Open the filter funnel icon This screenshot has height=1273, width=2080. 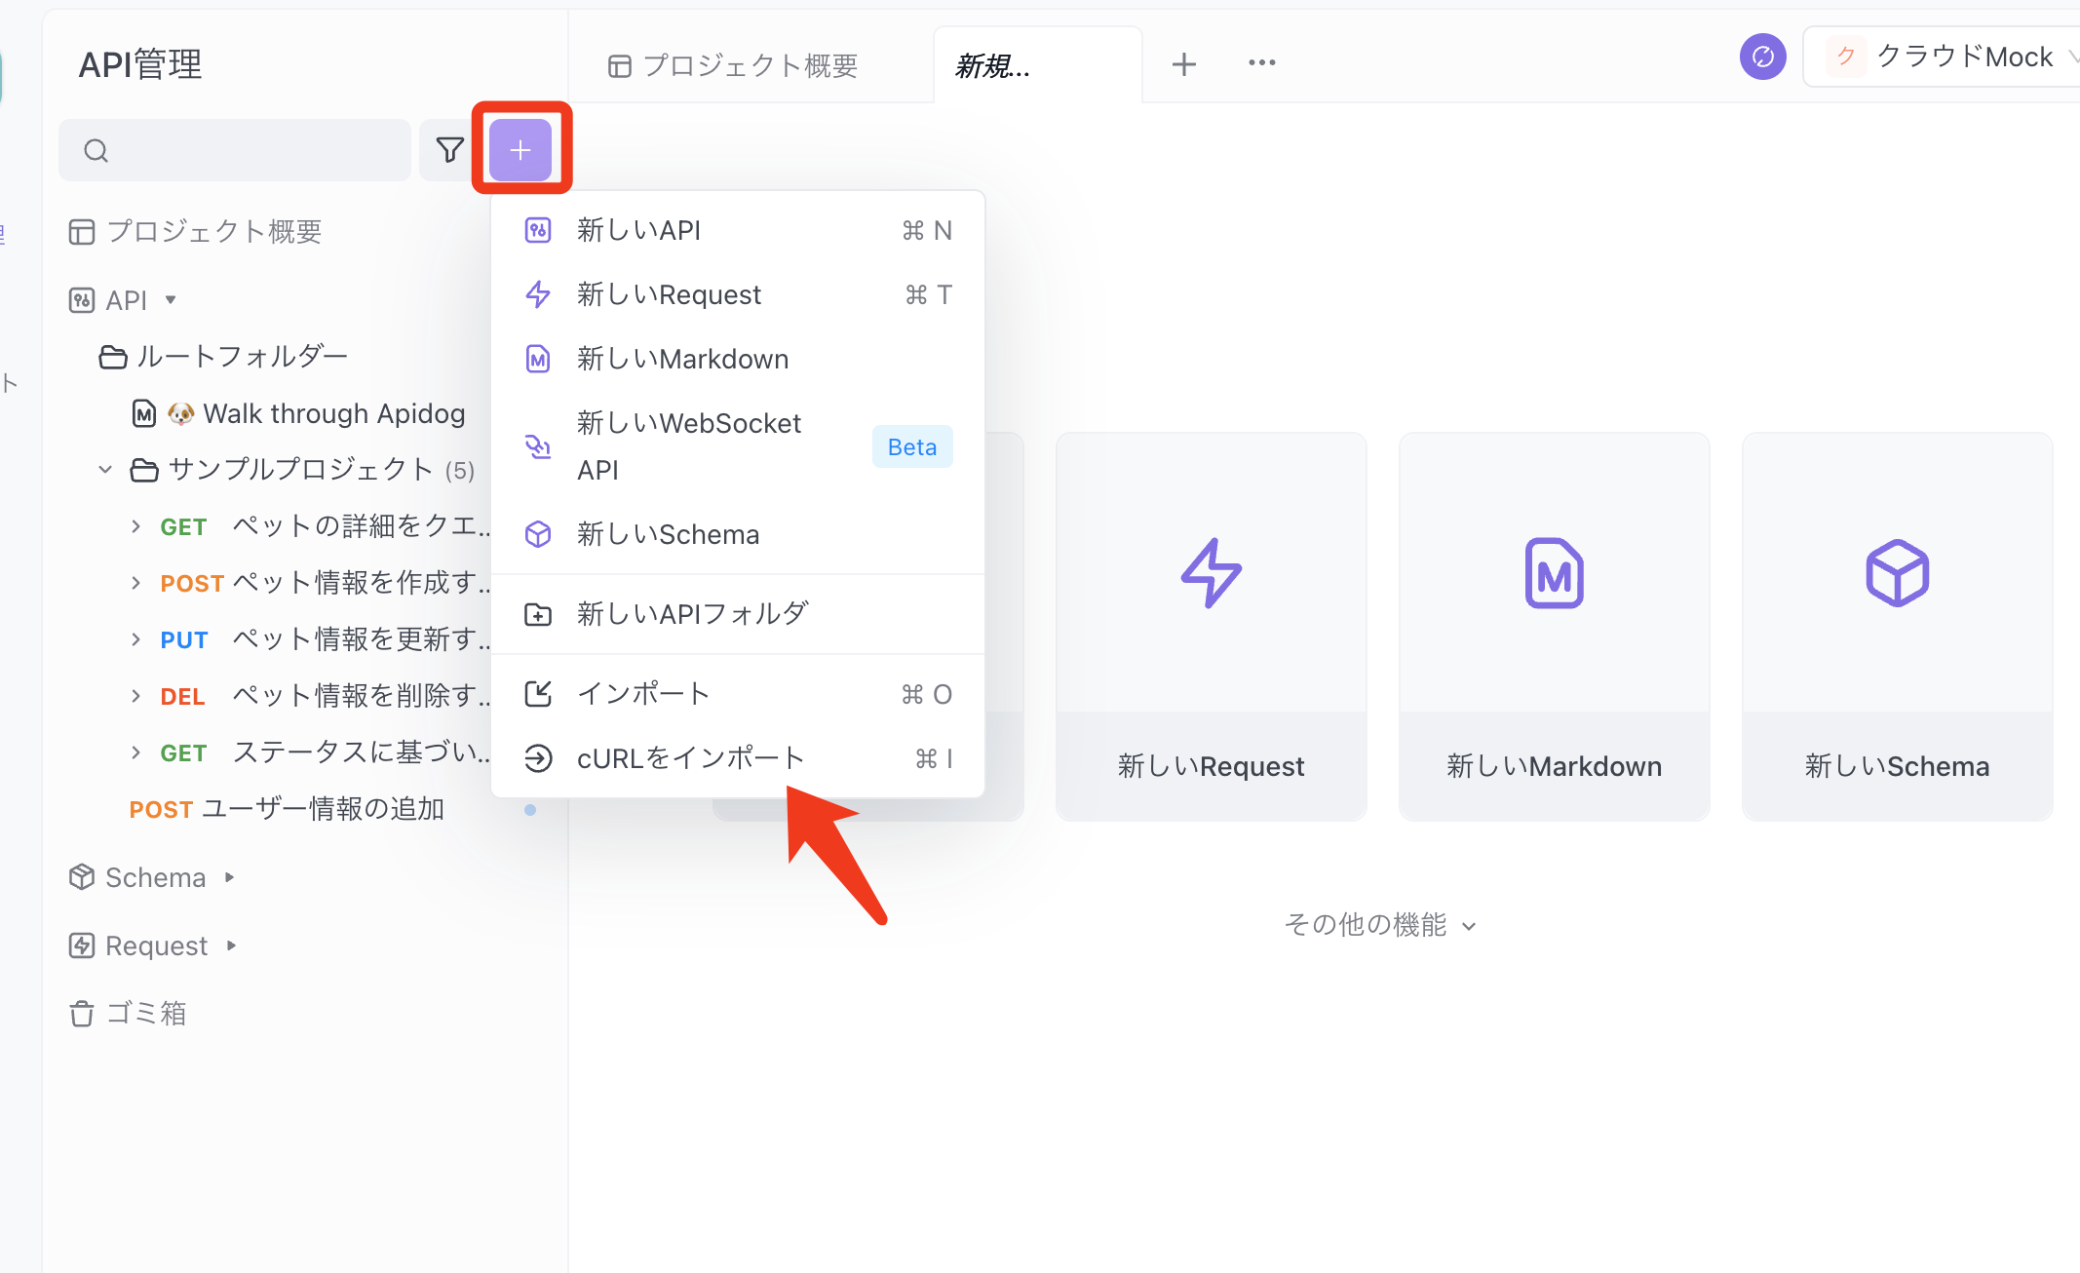(x=449, y=150)
